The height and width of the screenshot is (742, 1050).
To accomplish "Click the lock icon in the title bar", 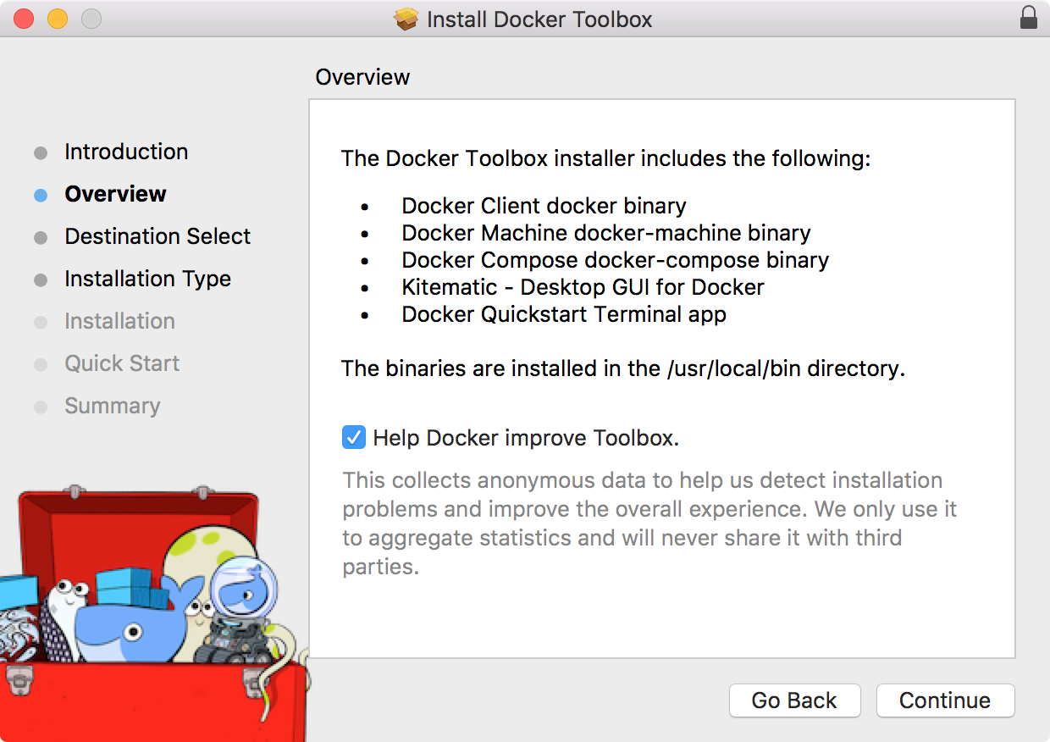I will [x=1028, y=19].
